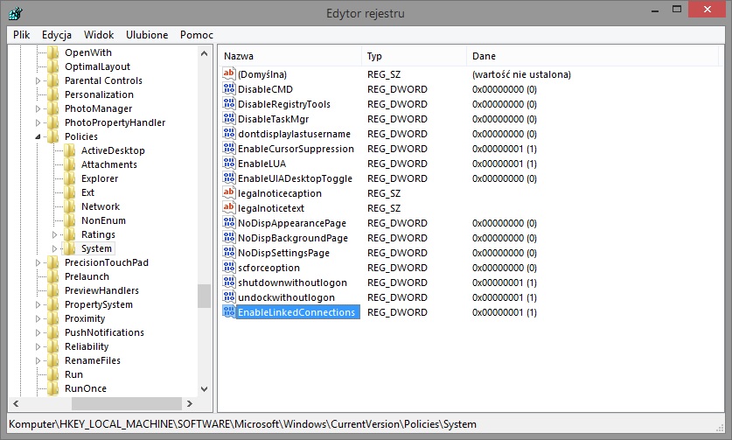Click tree scrollbar down arrow
Screen dimensions: 732x440
(204, 388)
